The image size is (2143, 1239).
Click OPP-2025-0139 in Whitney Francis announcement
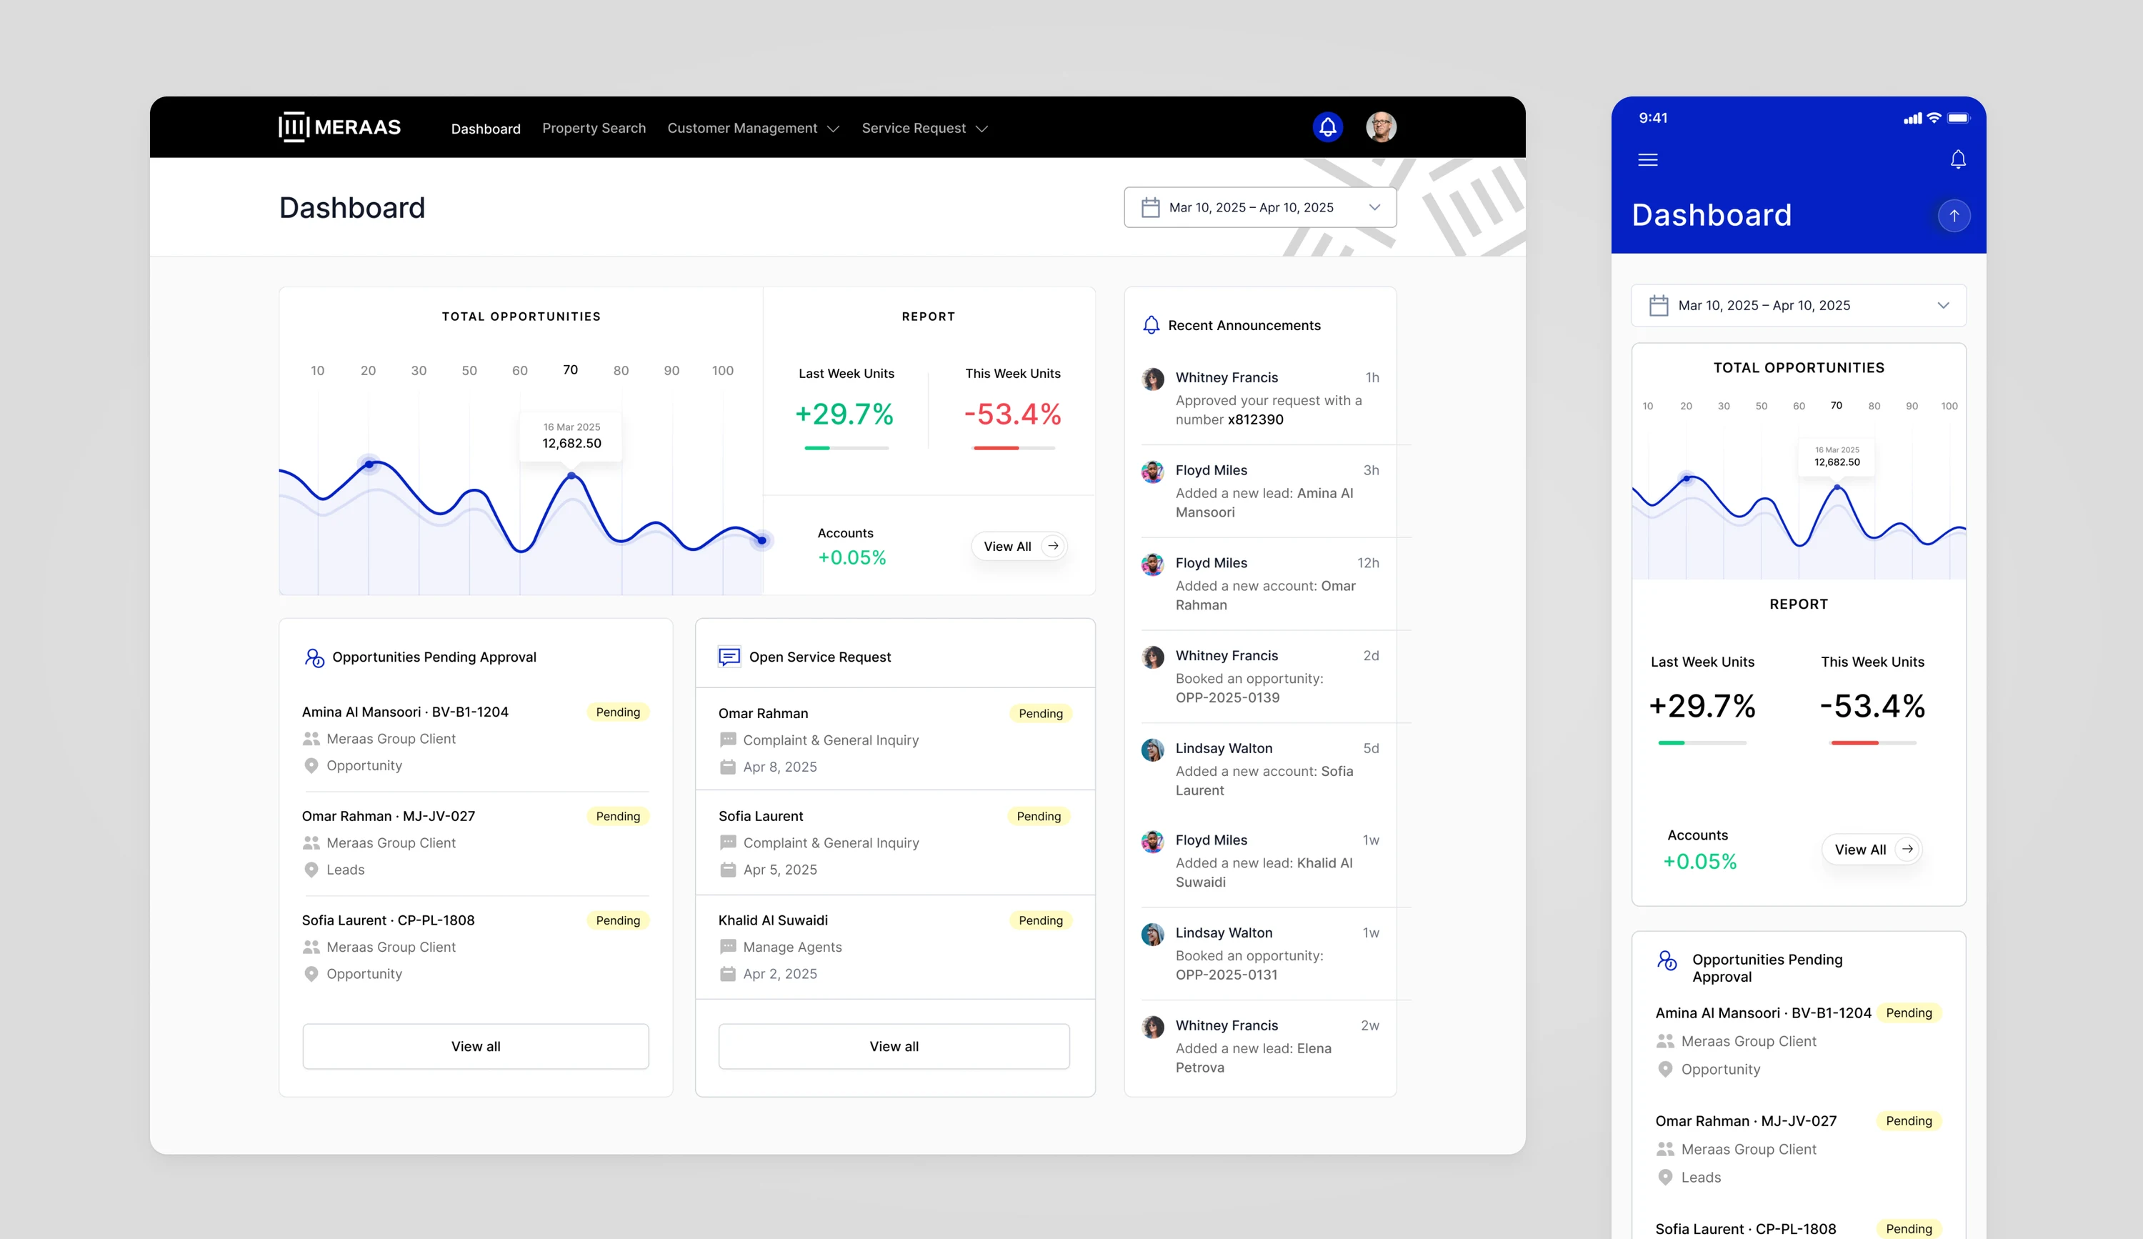click(1227, 697)
